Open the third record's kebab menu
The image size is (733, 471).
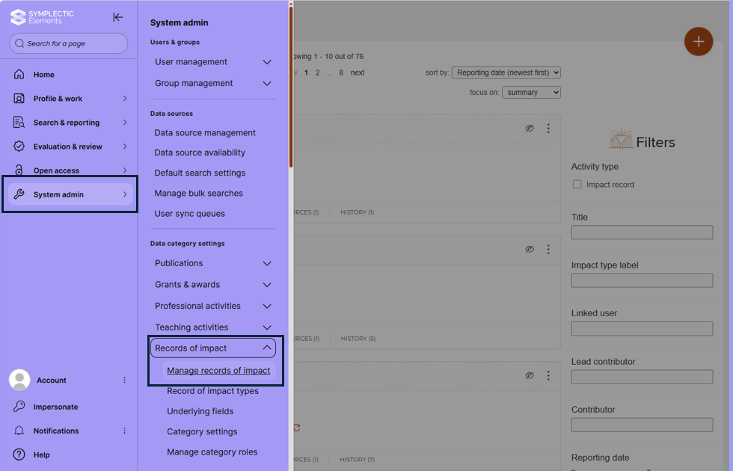548,375
